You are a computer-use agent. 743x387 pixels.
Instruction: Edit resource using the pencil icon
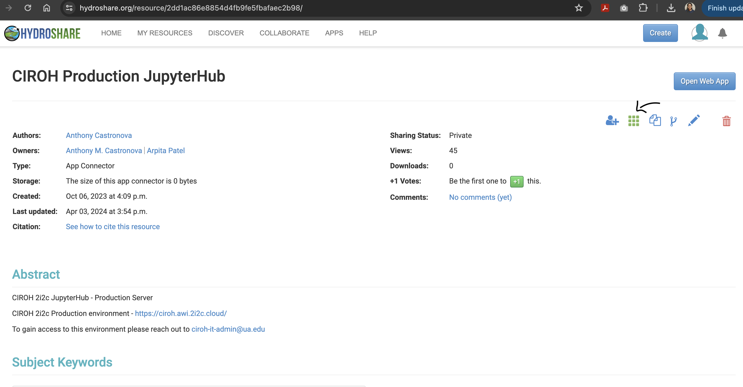coord(694,120)
